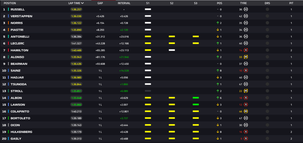Click Hulkenberg's down arrow in POS column

[218, 132]
